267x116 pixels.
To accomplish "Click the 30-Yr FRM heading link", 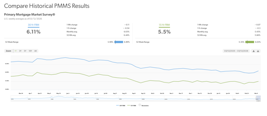I will coord(33,25).
